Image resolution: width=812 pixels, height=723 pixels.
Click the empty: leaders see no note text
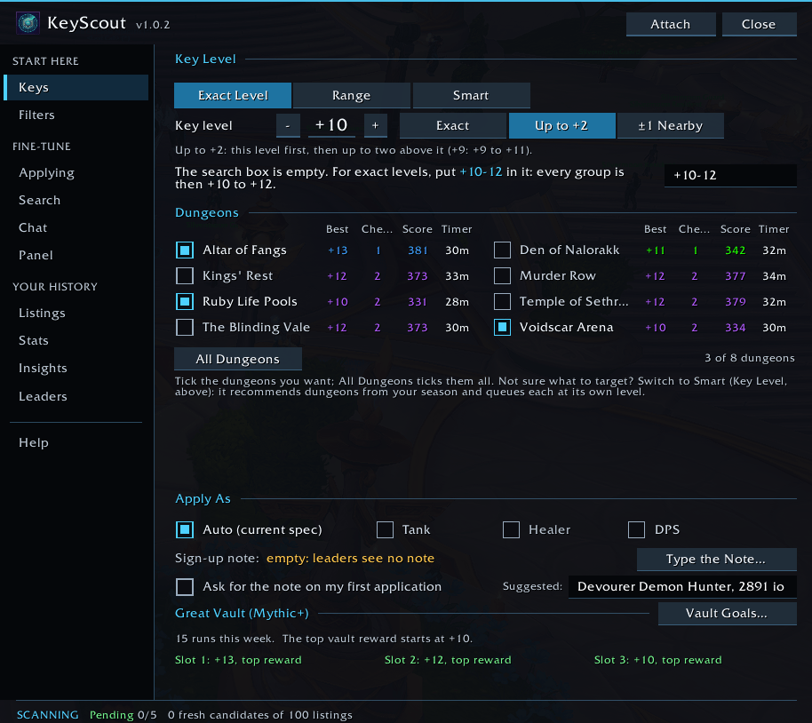[x=351, y=559]
